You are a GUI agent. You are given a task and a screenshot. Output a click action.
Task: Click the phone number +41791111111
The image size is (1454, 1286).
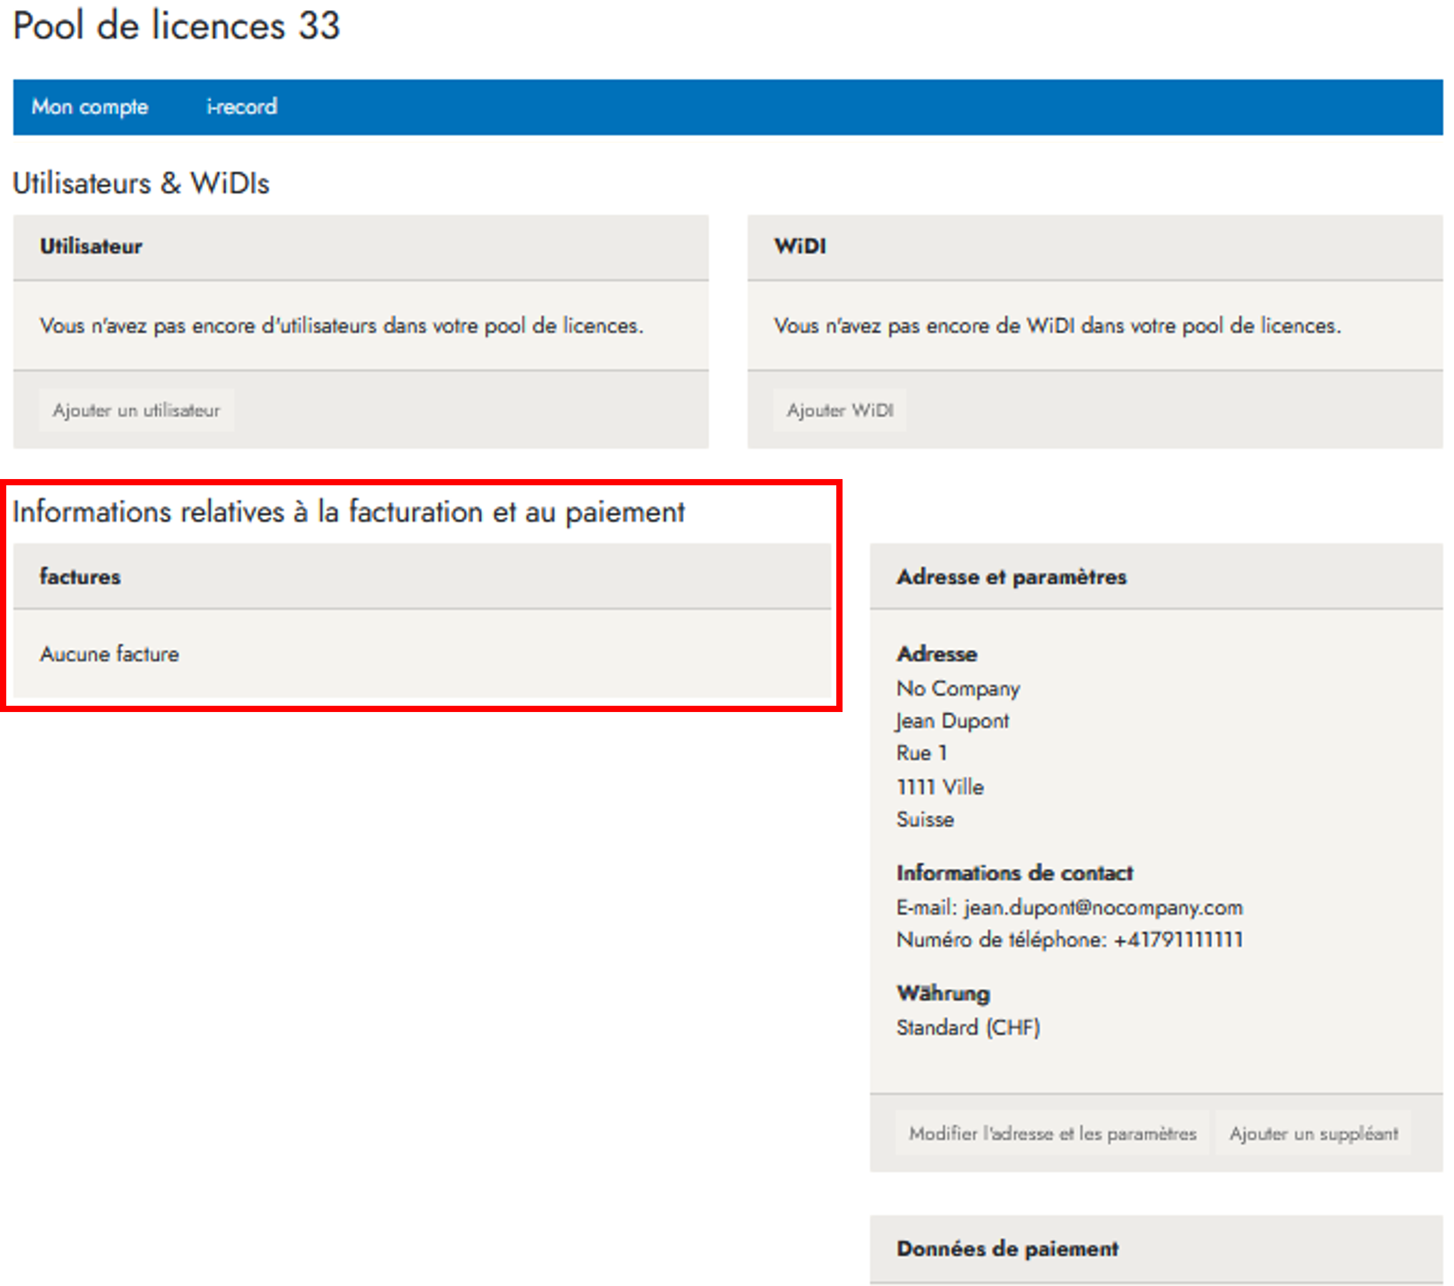point(1178,939)
